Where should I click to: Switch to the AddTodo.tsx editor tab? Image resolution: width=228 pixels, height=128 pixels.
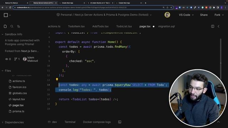click(x=100, y=26)
